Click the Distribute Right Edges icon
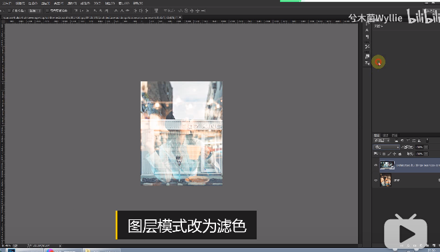440x252 pixels. pos(147,11)
